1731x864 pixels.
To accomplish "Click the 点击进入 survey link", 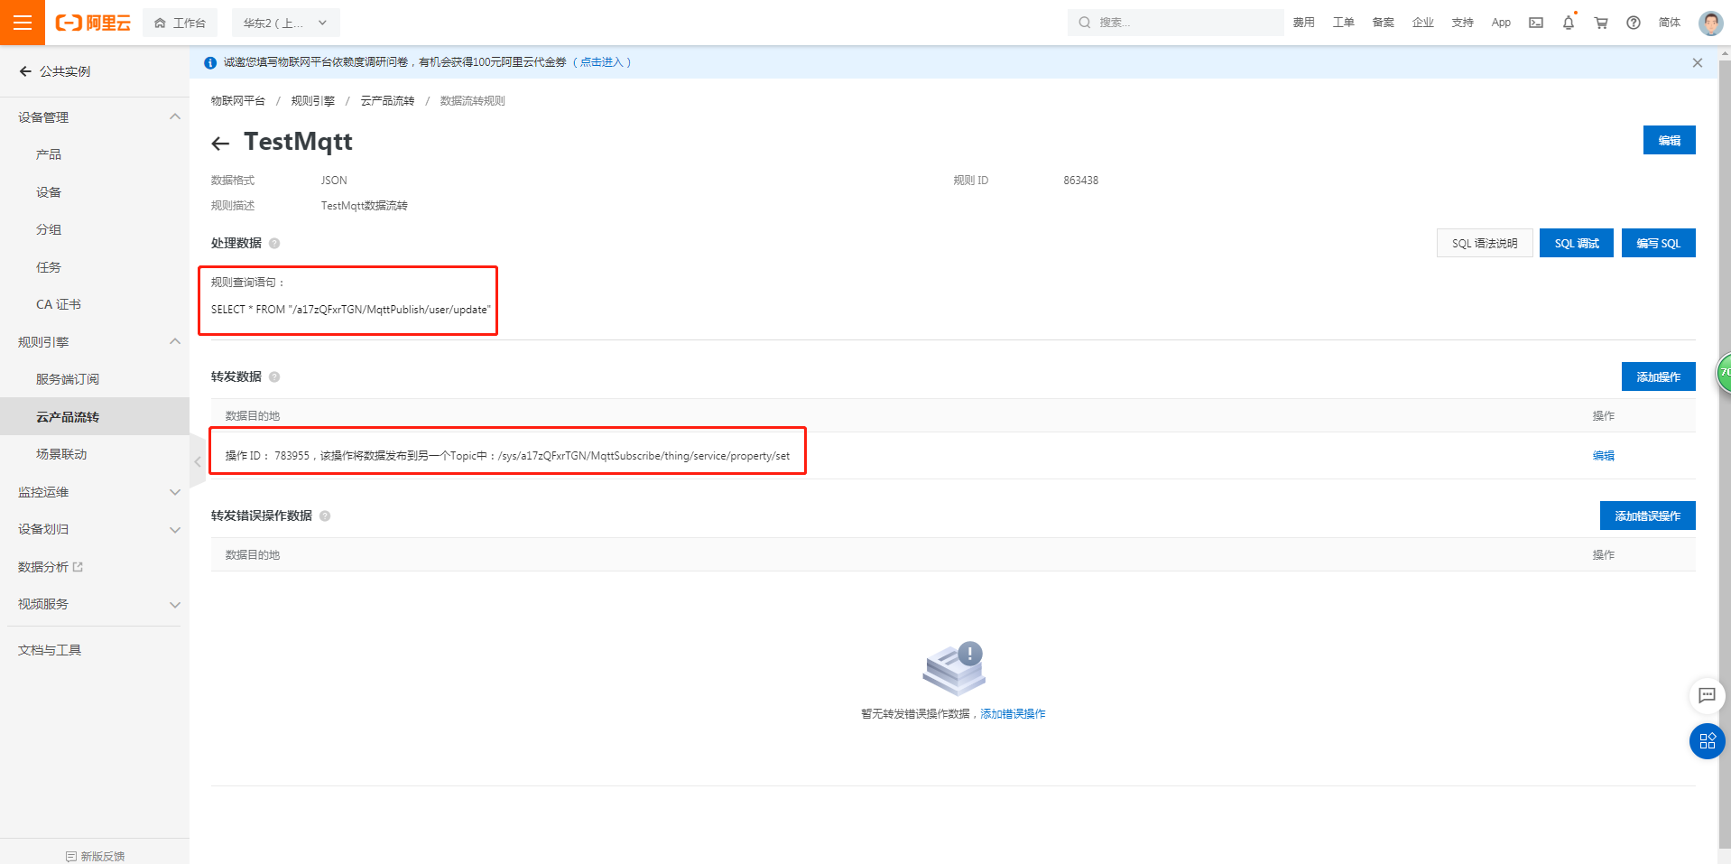I will pos(602,62).
